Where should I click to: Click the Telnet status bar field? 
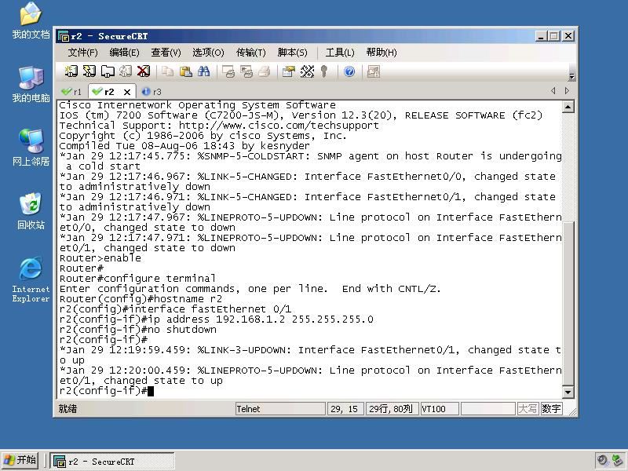click(280, 409)
